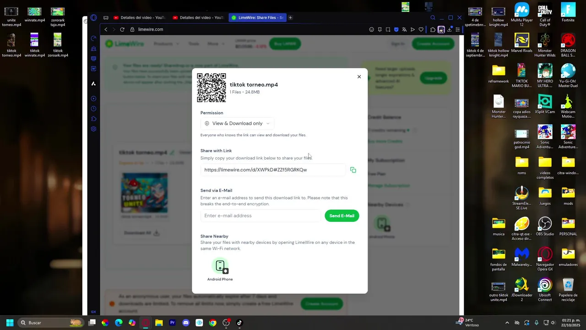This screenshot has height=330, width=586.
Task: Open a new browser tab with plus
Action: (290, 17)
